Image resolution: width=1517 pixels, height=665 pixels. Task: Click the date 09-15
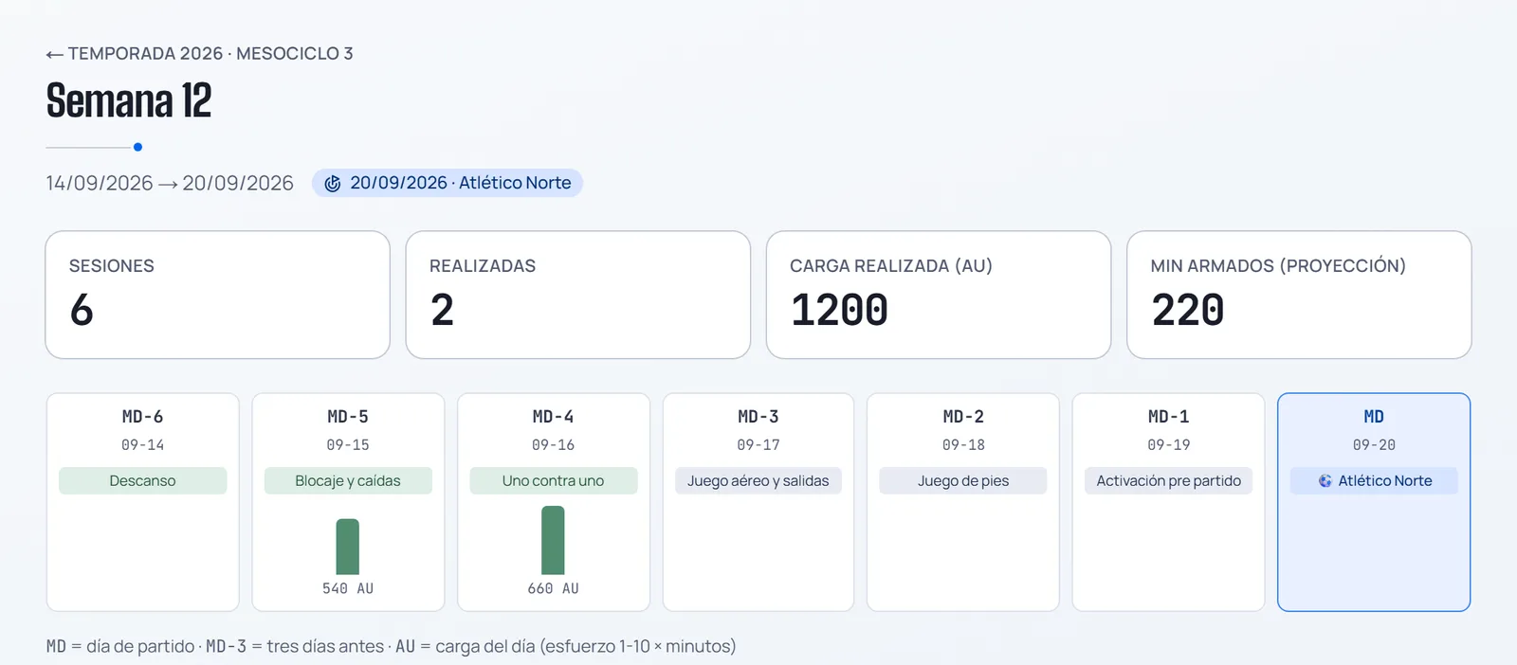click(x=348, y=445)
